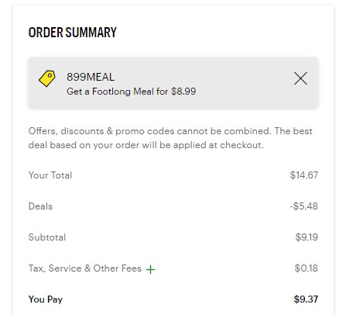
Task: Click the Tax, Service & Other Fees label
Action: click(x=85, y=268)
